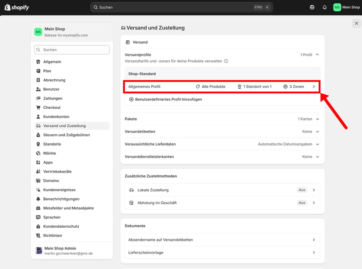Expand the Pakete section
This screenshot has width=362, height=269.
coord(317,119)
